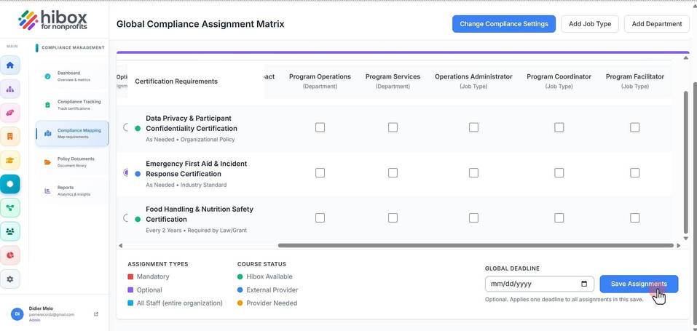Image resolution: width=697 pixels, height=331 pixels.
Task: Open the Policy Documents menu item
Action: [72, 161]
